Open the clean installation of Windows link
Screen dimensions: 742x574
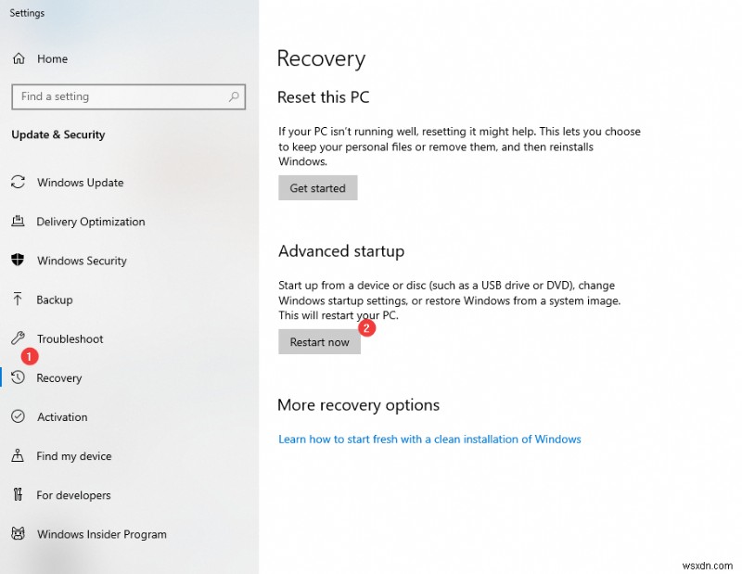[430, 439]
